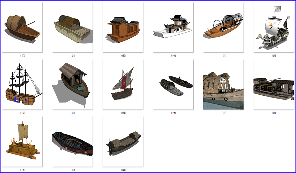Select the blue-and-red rowboat with oars
296x173 pixels.
click(73, 142)
